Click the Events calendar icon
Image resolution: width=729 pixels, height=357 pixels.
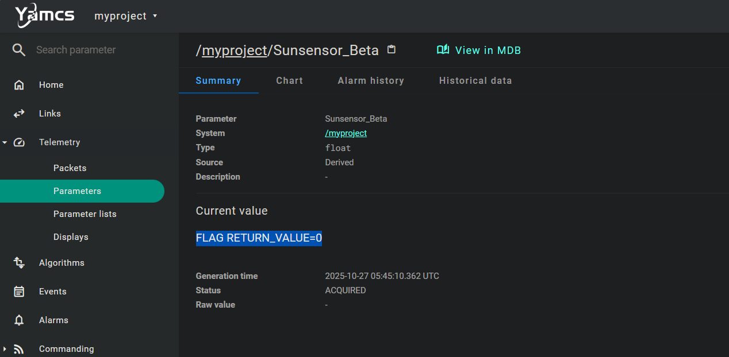(19, 292)
